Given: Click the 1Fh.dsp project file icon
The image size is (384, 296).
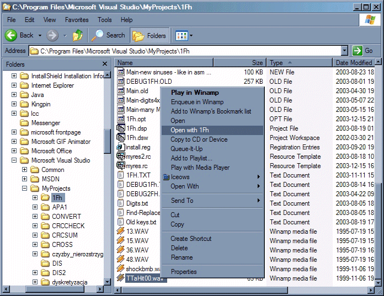Looking at the screenshot, I should (x=120, y=128).
